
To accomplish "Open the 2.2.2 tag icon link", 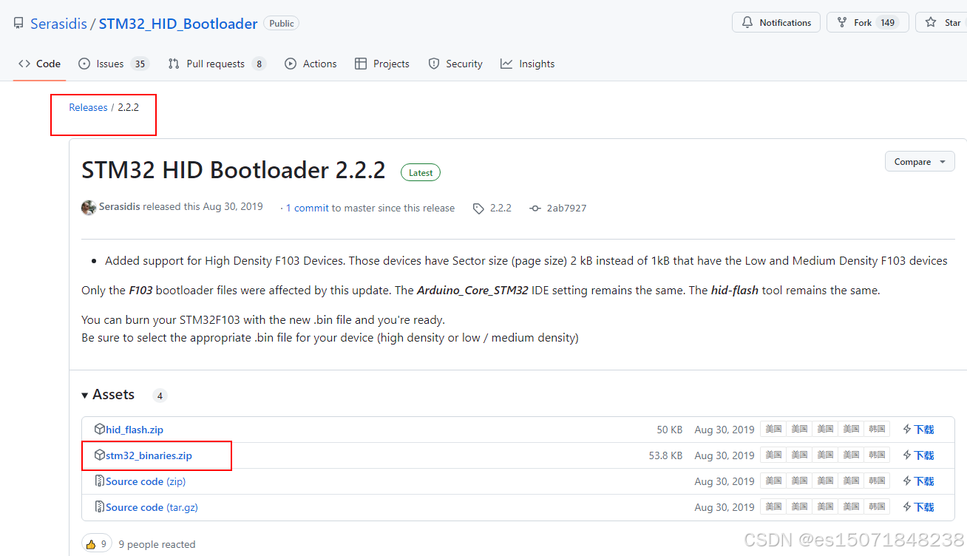I will pyautogui.click(x=492, y=208).
